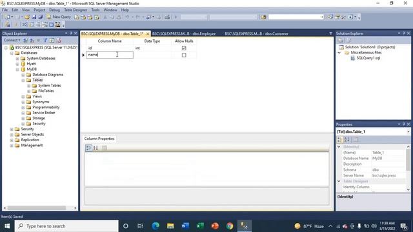Collapse the (Identity) section in Properties
The height and width of the screenshot is (232, 413).
pos(339,147)
